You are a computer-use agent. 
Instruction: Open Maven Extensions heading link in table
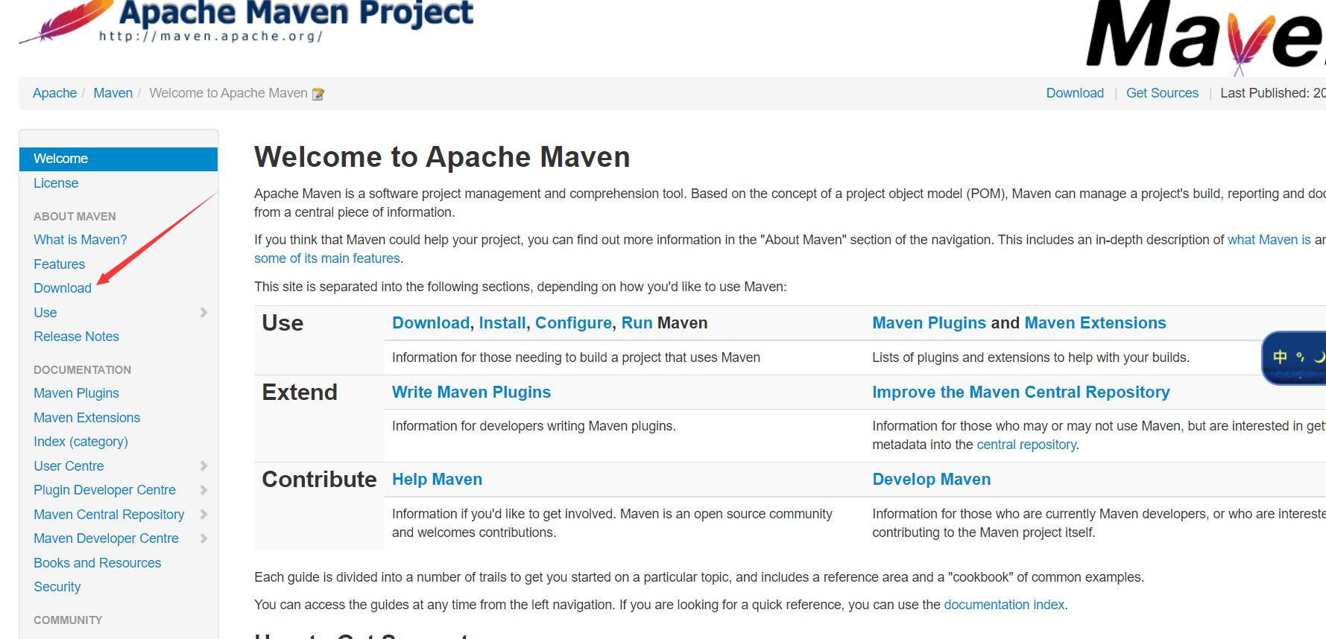click(1096, 323)
